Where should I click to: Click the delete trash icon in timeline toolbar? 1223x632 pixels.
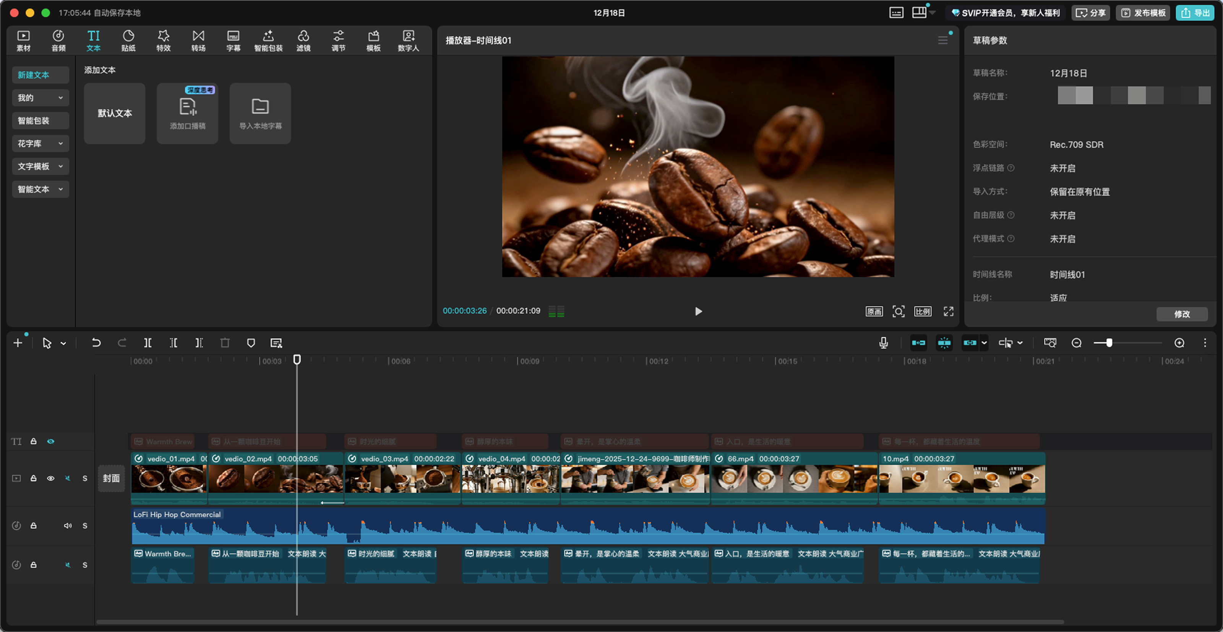tap(225, 343)
